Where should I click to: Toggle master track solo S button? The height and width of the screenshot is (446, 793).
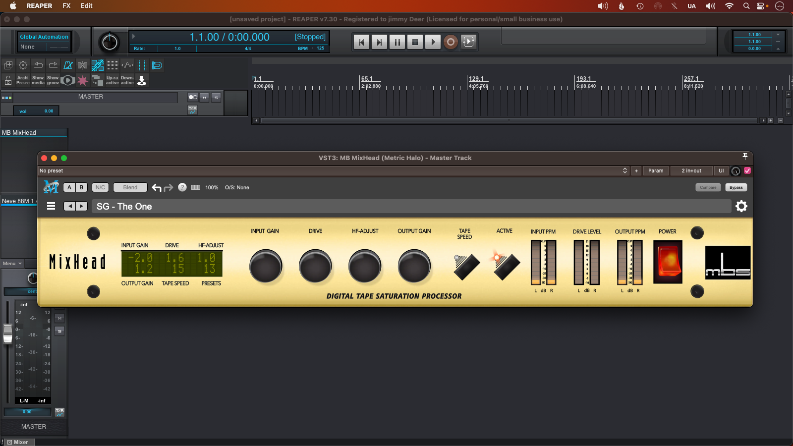[x=216, y=98]
